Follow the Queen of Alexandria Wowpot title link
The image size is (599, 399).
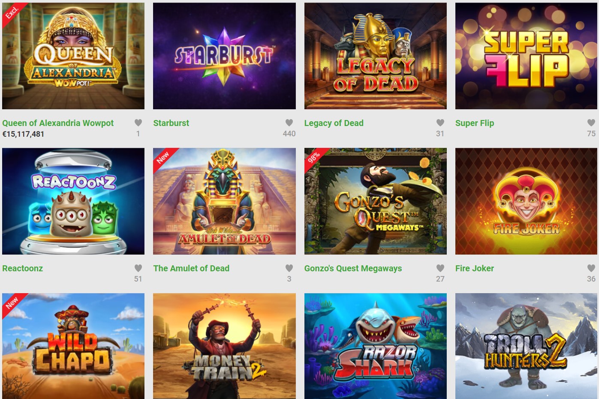coord(58,123)
